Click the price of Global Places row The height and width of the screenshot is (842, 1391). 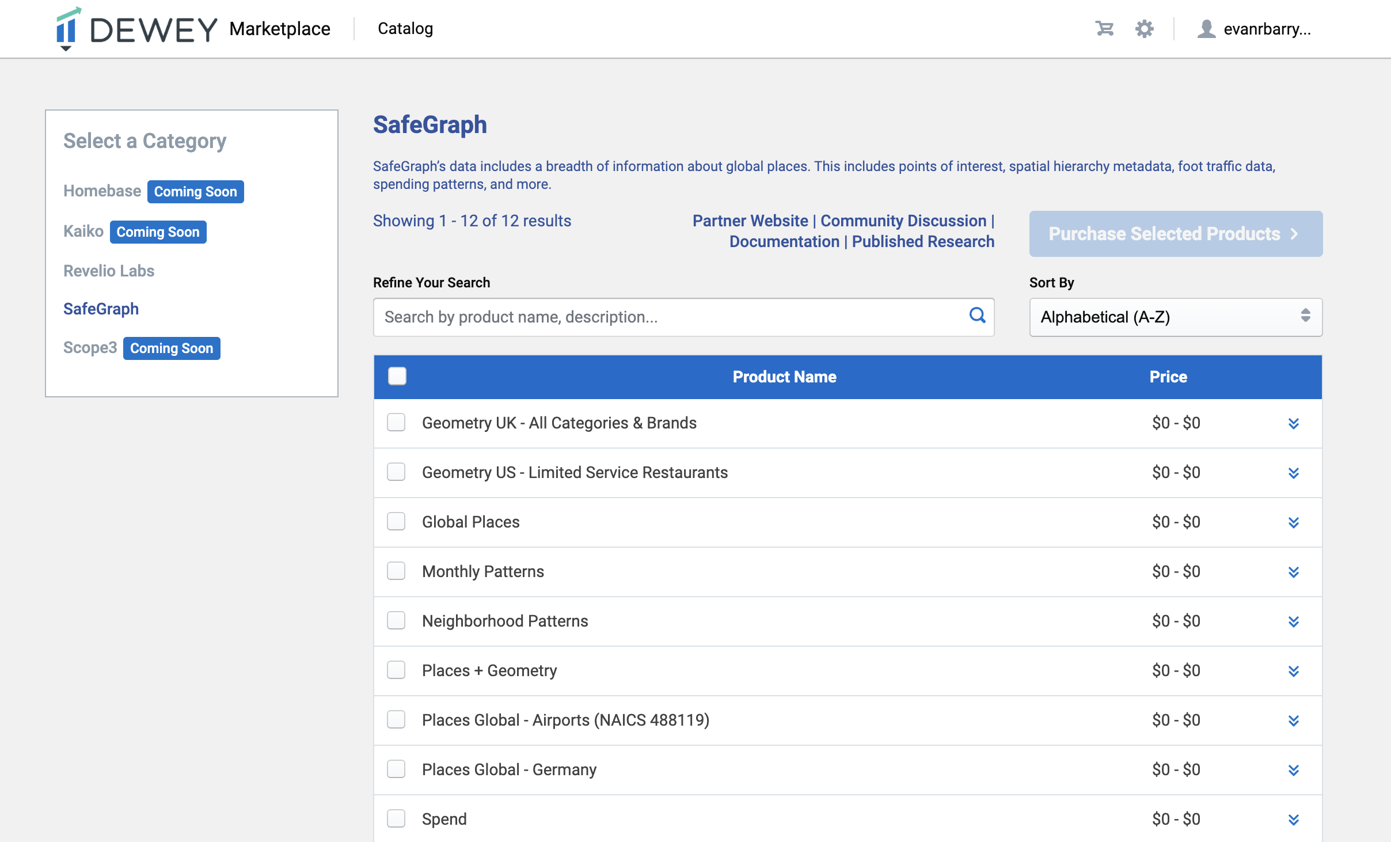tap(1176, 522)
